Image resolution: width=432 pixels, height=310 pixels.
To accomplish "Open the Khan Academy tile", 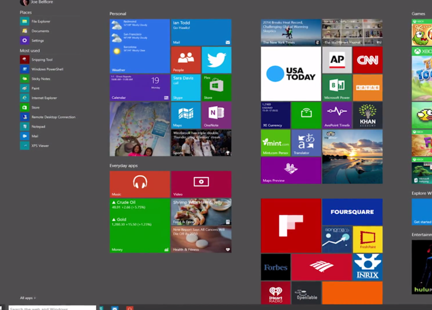I will [x=367, y=115].
